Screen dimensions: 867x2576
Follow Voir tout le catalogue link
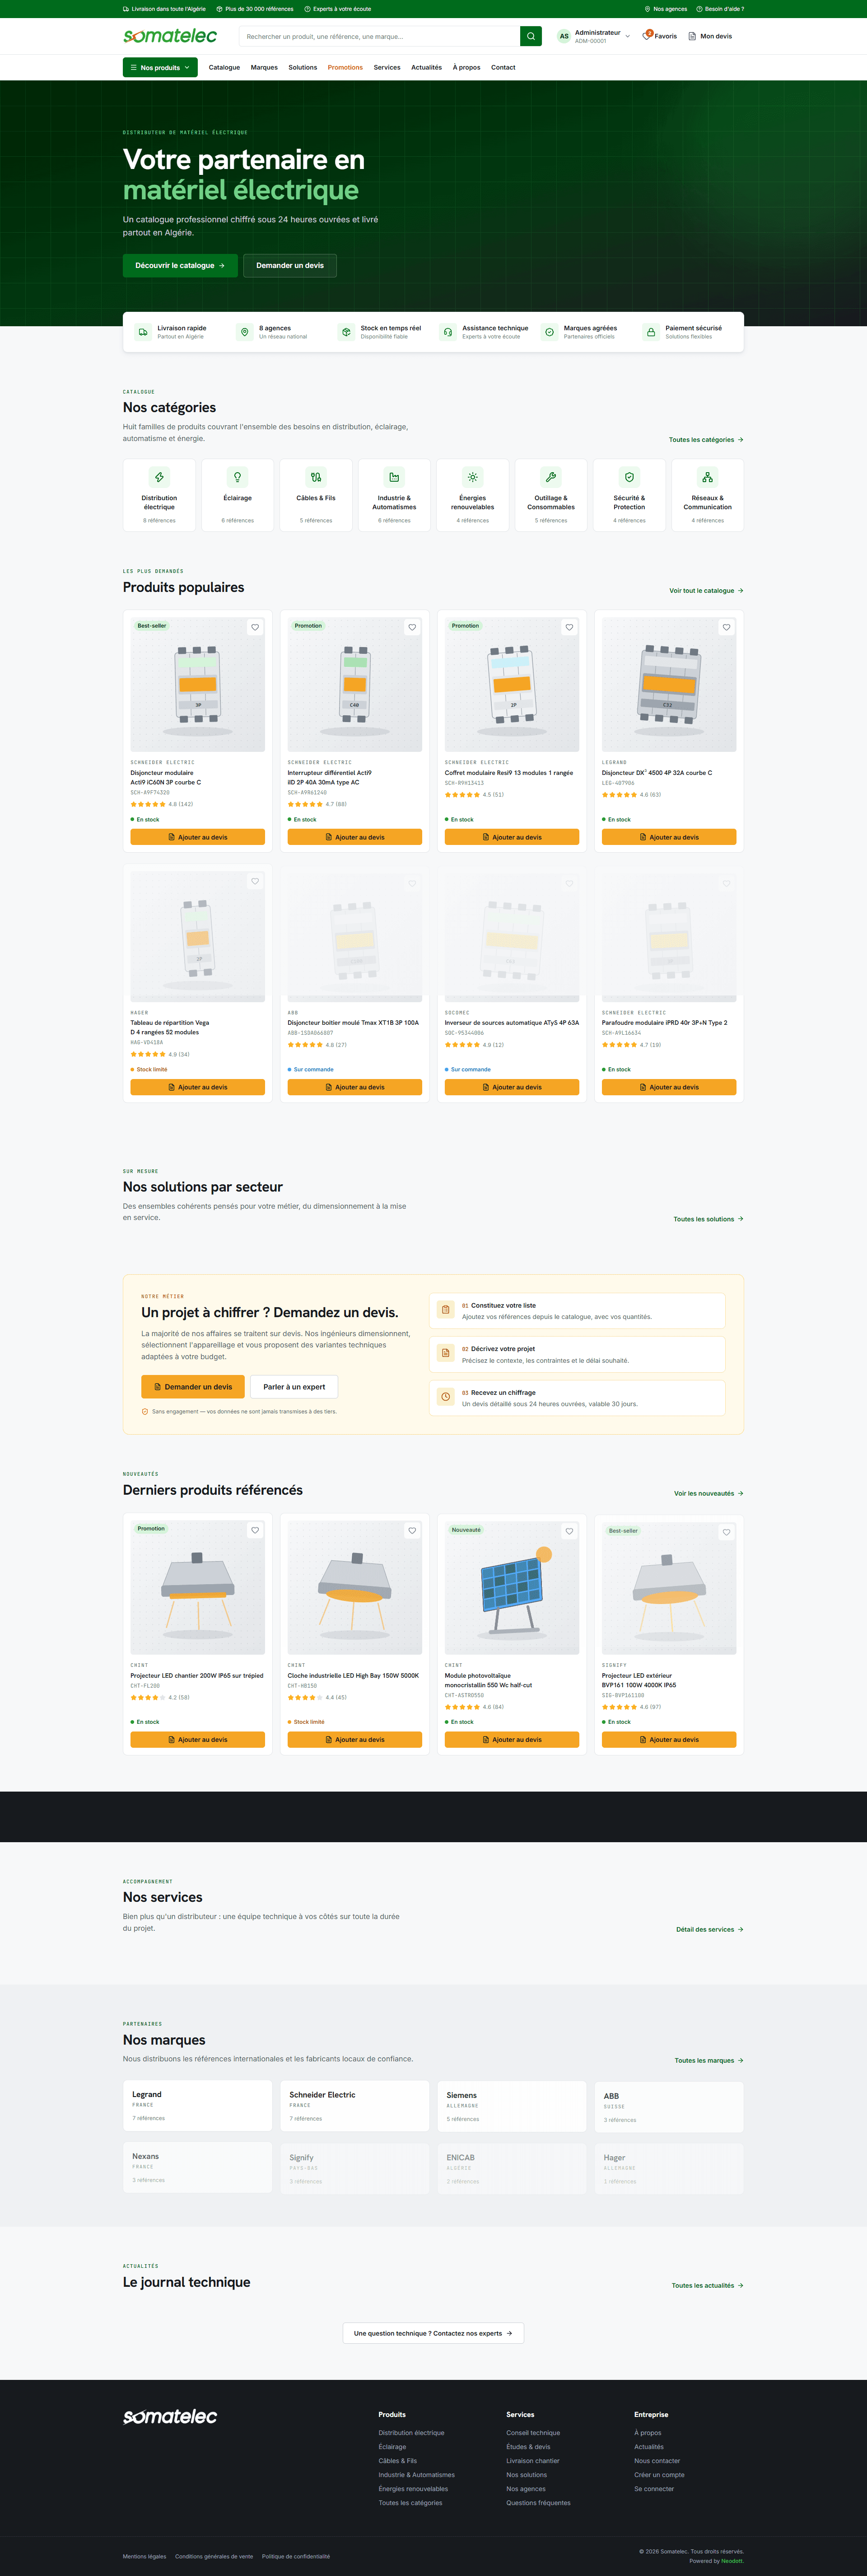[706, 590]
